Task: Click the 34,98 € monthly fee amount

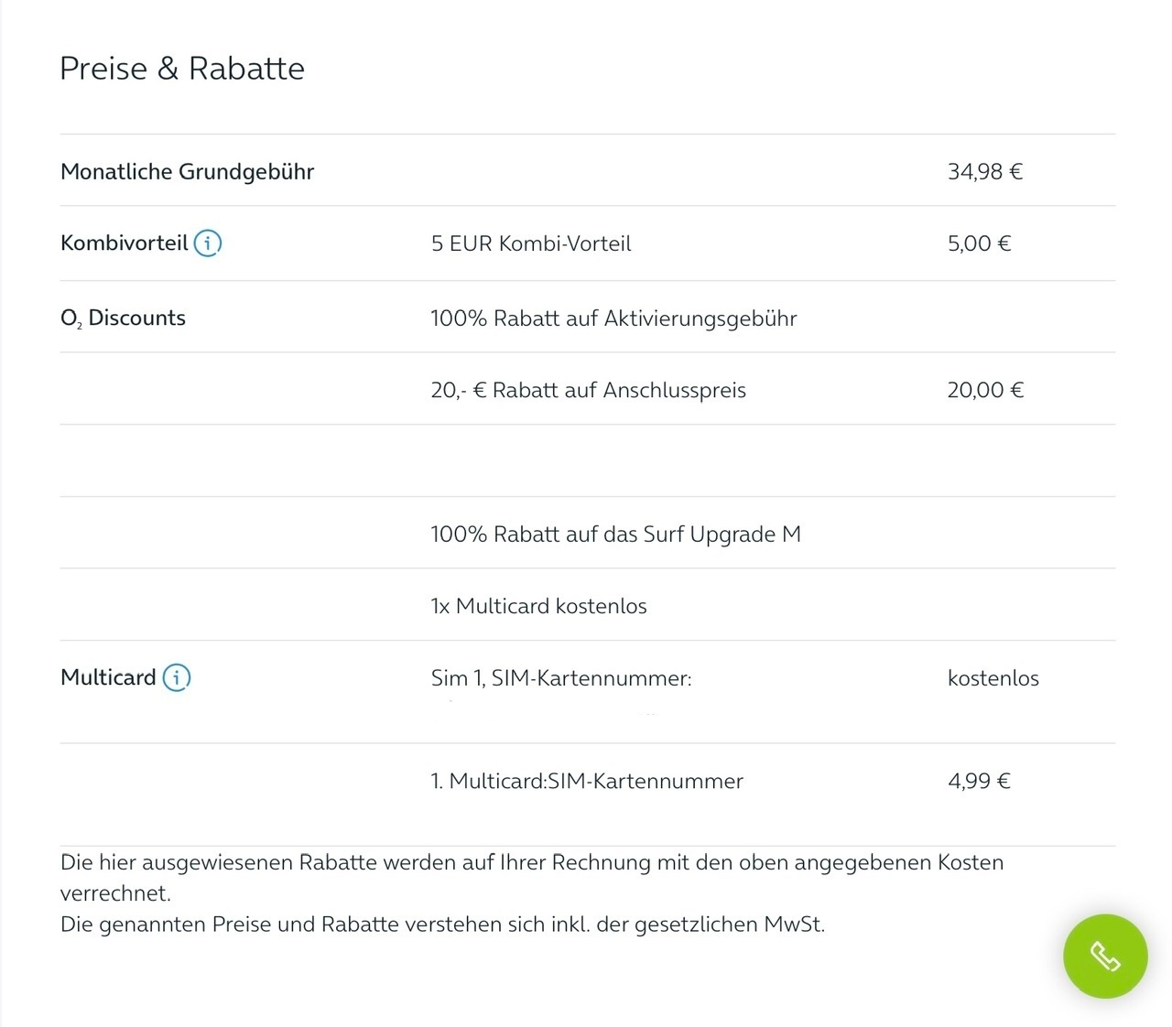Action: (985, 172)
